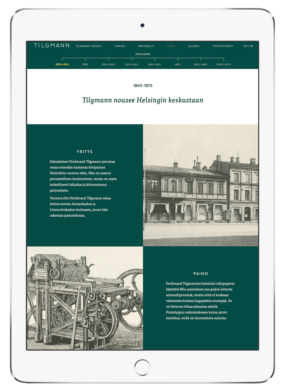Tap the iPad home button

pos(142,367)
